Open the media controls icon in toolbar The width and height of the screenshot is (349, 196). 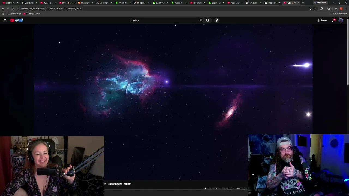pyautogui.click(x=336, y=8)
